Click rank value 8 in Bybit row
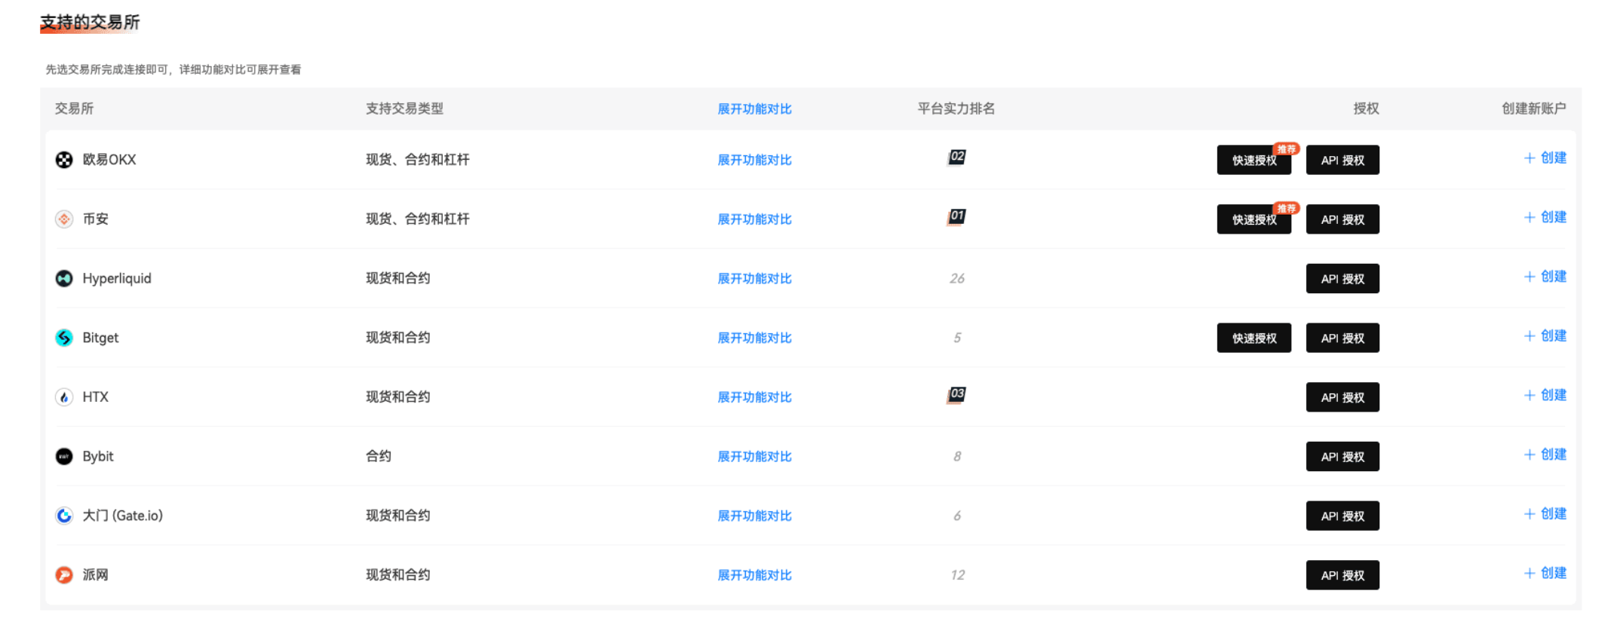Image resolution: width=1608 pixels, height=643 pixels. tap(957, 457)
